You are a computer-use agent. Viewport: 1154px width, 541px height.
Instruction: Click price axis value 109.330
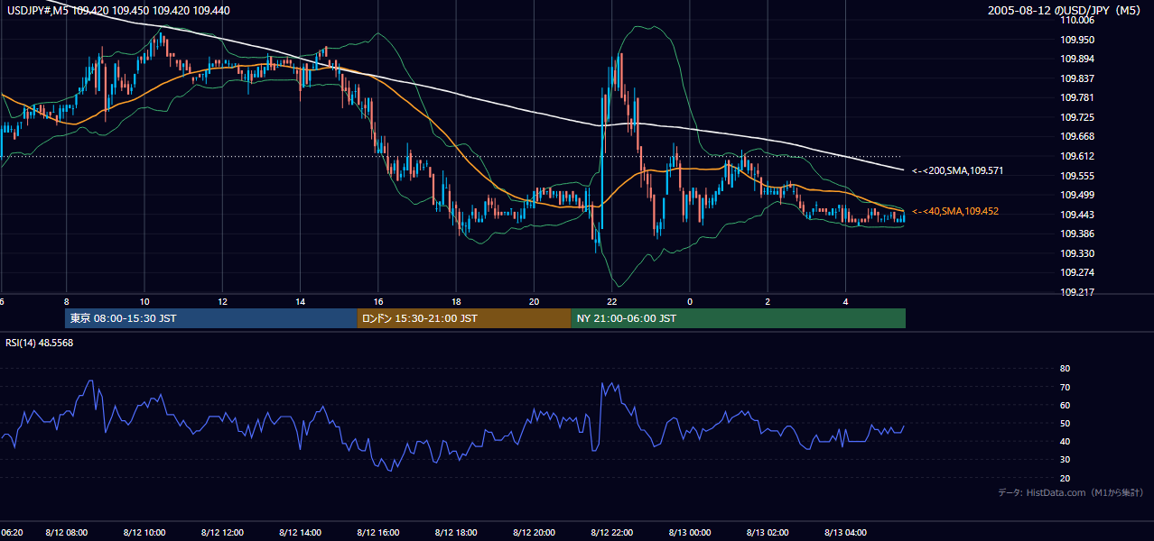click(x=1077, y=253)
